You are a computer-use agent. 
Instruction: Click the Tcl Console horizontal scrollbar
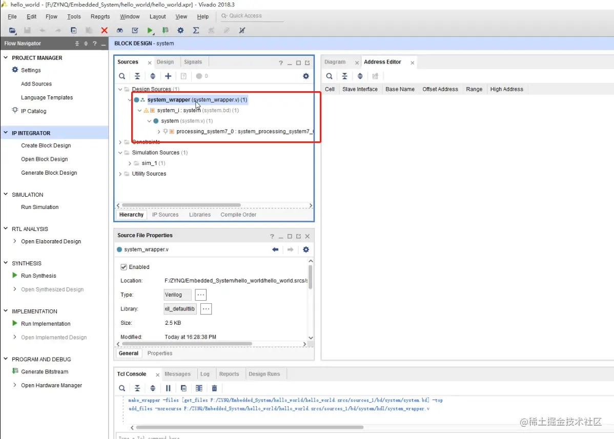(250, 427)
